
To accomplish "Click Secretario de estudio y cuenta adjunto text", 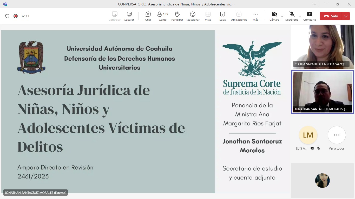I will click(252, 173).
